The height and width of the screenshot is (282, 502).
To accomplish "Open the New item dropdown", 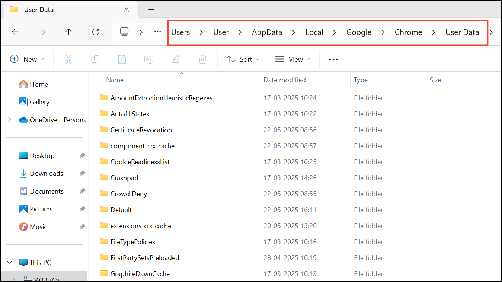I will pyautogui.click(x=27, y=59).
